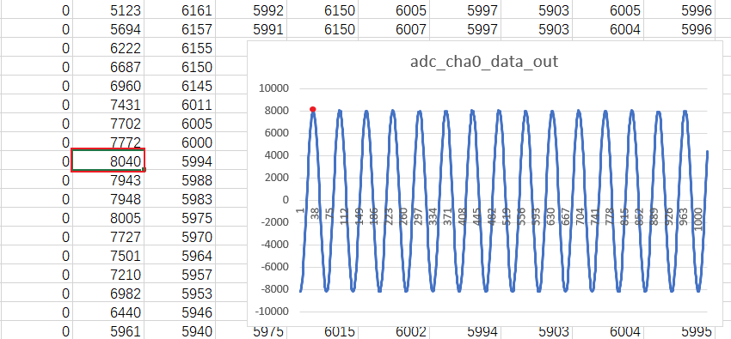Select the cell with 5970
731x339 pixels.
[x=180, y=237]
